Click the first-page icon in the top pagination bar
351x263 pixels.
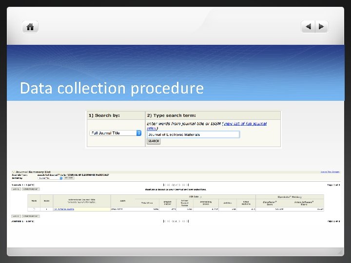[164, 185]
